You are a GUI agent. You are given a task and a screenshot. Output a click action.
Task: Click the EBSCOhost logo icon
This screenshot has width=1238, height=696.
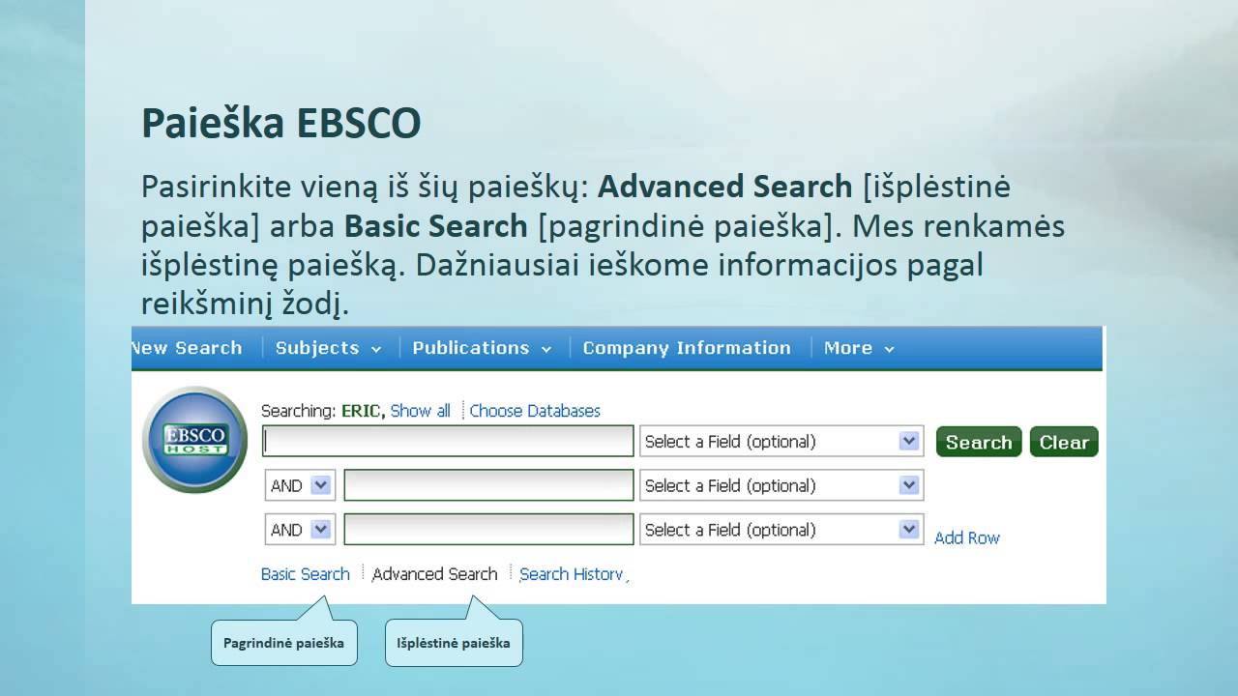pos(195,440)
